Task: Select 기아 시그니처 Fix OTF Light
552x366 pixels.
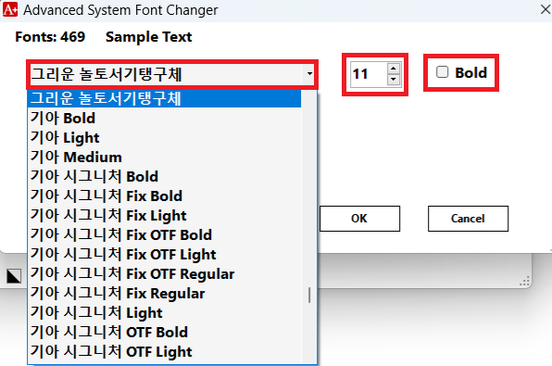Action: (x=165, y=254)
